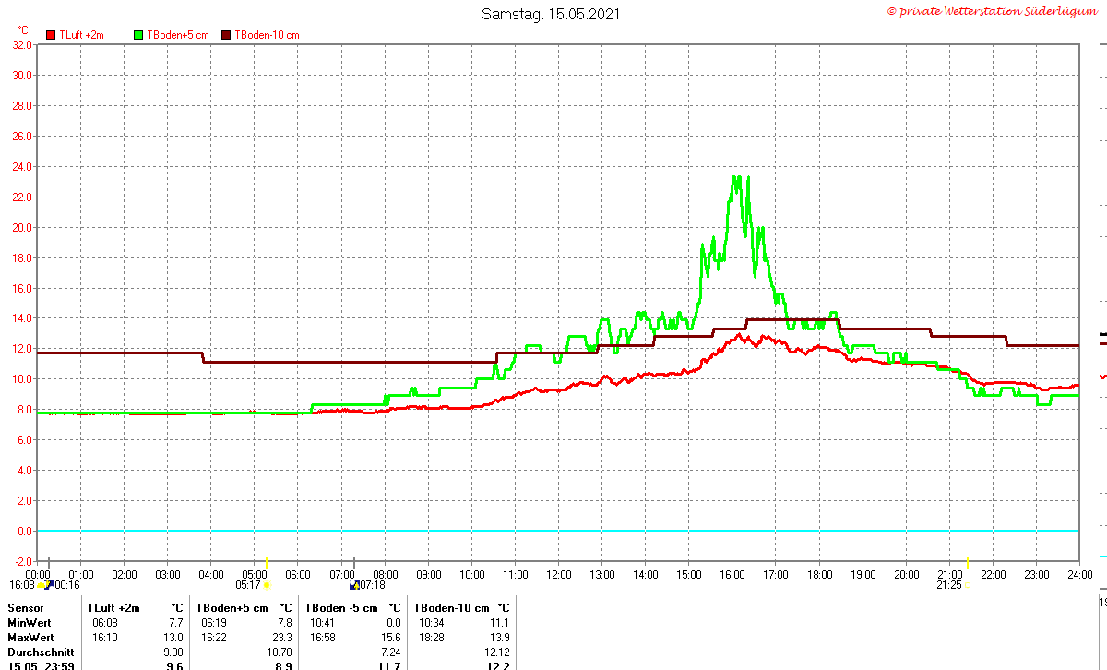The height and width of the screenshot is (670, 1107).
Task: Click the sunrise sun icon at 05:17
Action: [x=267, y=585]
